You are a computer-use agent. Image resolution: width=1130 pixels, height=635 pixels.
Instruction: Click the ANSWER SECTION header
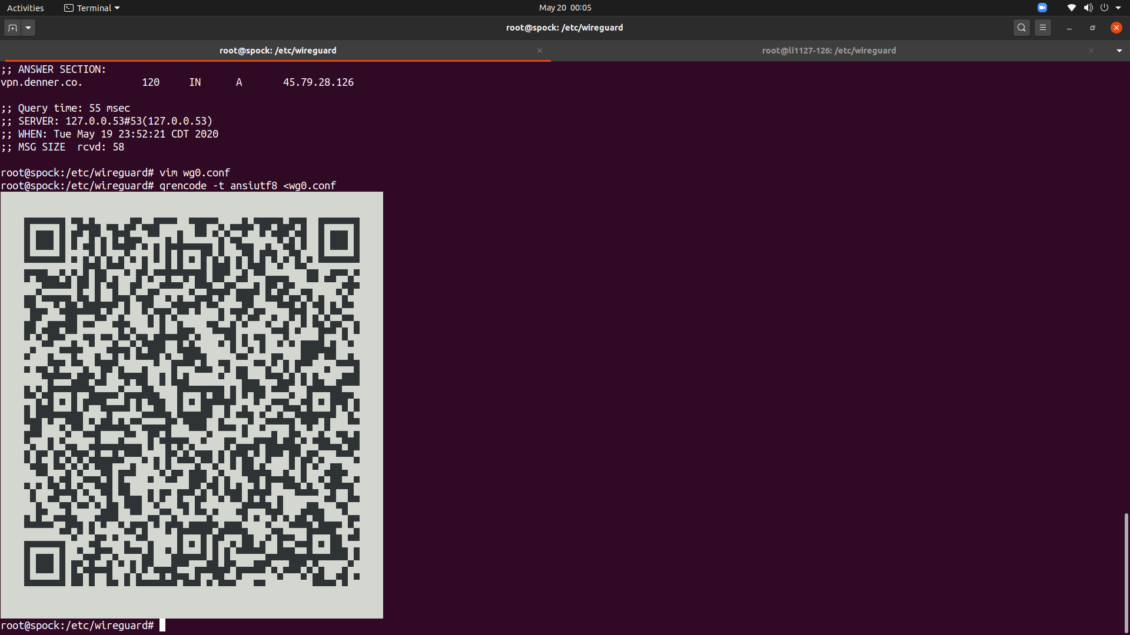point(54,69)
